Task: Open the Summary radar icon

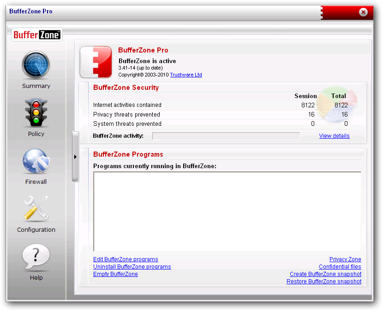Action: point(36,65)
